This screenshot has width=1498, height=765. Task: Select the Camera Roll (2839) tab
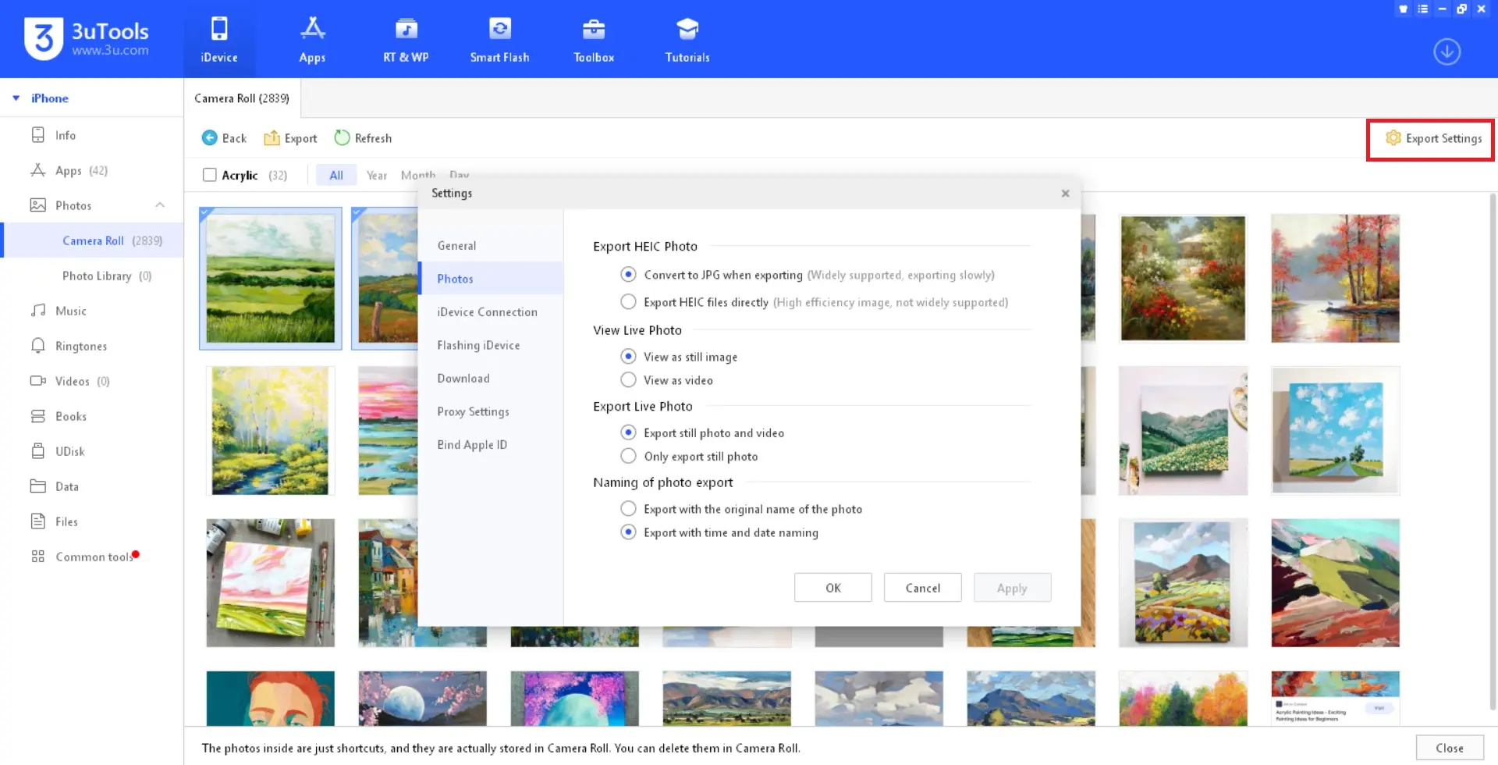(242, 98)
